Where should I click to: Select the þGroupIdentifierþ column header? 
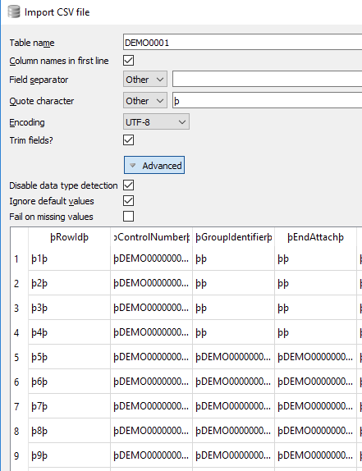[x=233, y=237]
